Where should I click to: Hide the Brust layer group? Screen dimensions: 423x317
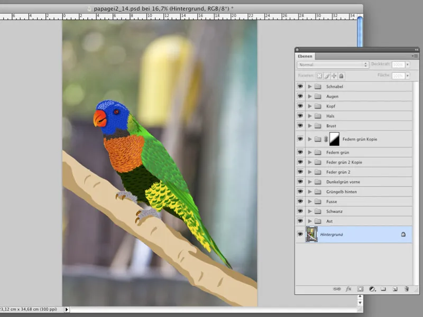coord(300,126)
